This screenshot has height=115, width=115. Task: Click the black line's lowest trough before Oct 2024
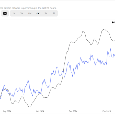coord(30,107)
